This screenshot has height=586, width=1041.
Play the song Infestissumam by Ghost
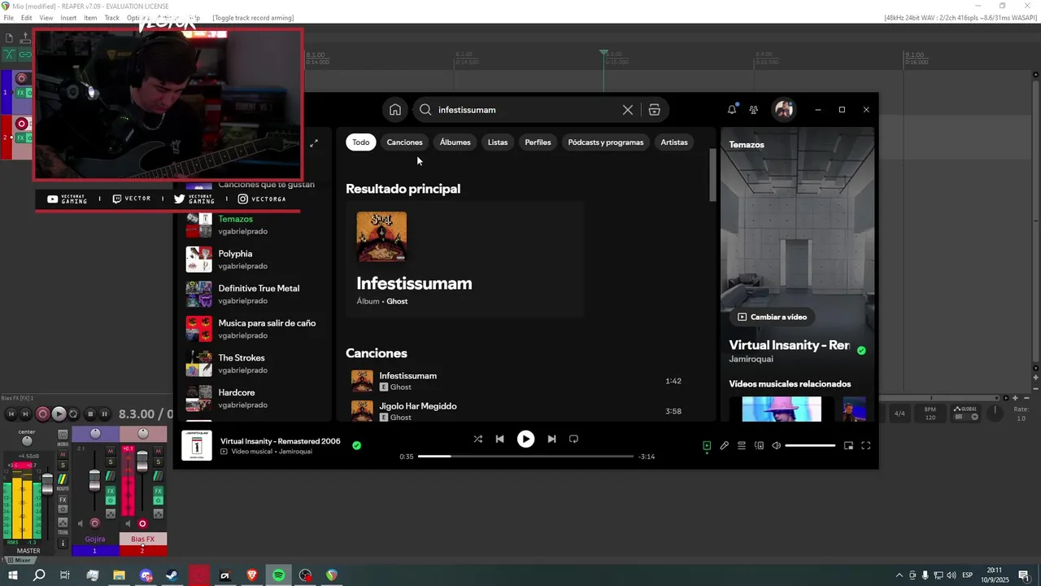click(520, 381)
